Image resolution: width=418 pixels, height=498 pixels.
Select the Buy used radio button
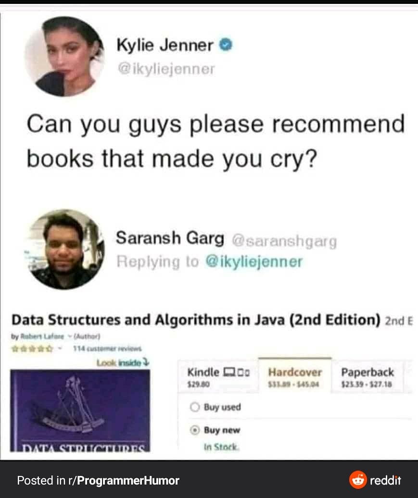[194, 407]
